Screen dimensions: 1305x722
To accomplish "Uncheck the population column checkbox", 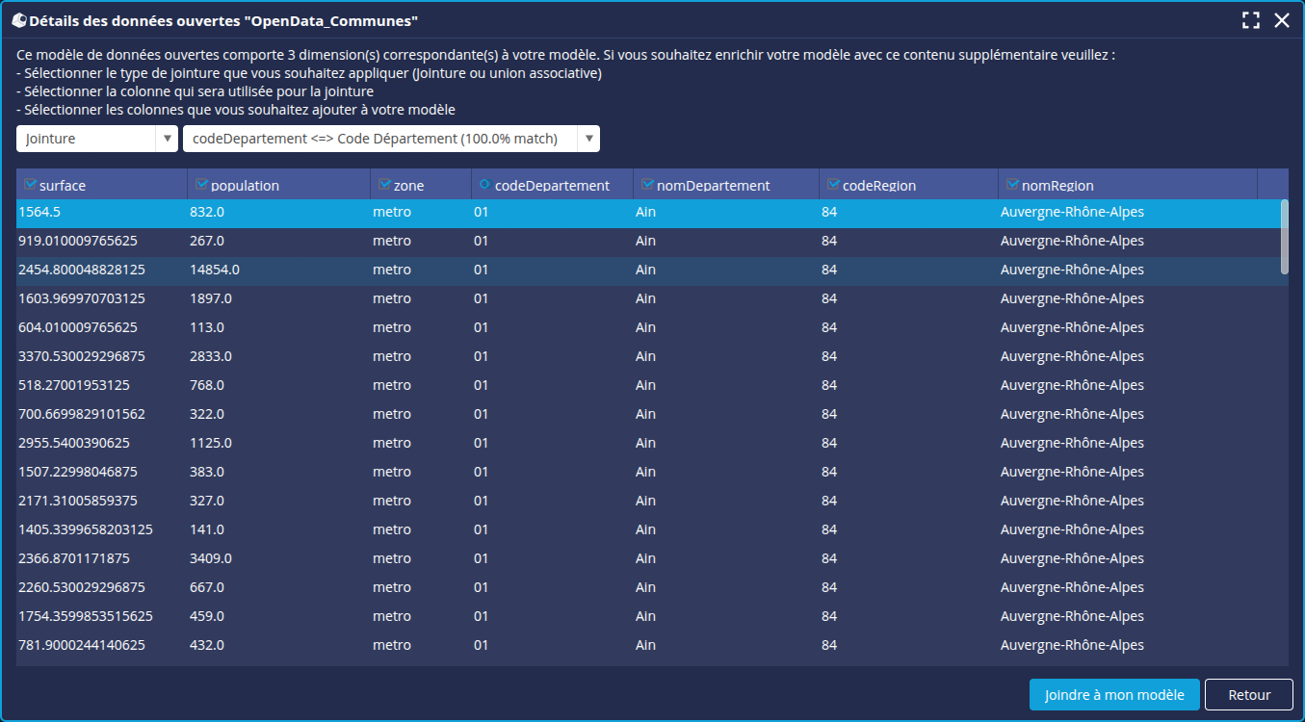I will click(x=201, y=185).
